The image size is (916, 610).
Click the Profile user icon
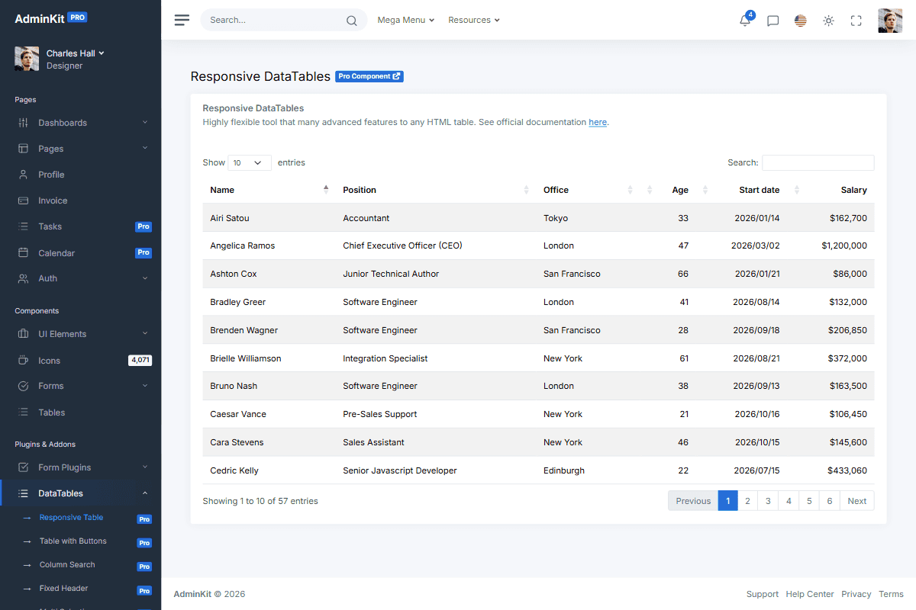point(23,175)
